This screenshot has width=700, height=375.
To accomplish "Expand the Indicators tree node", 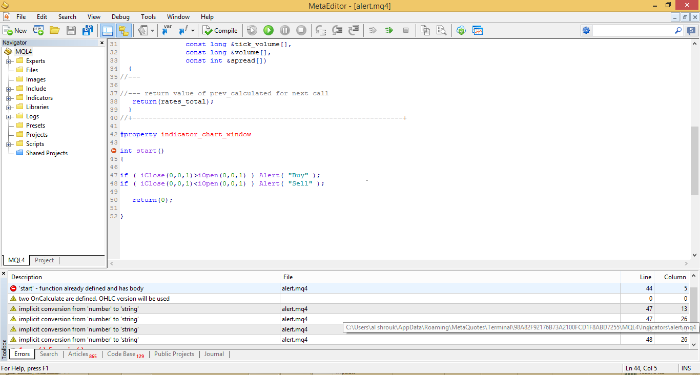I will tap(9, 98).
